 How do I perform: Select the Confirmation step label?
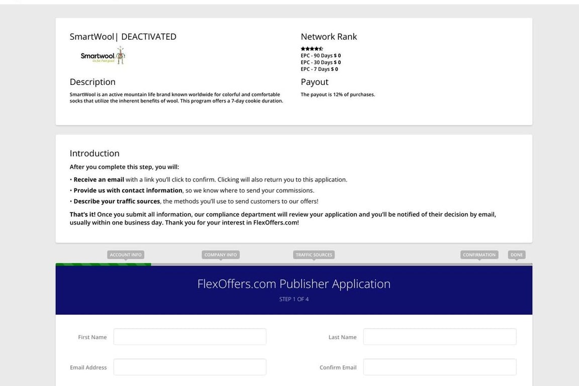[479, 254]
